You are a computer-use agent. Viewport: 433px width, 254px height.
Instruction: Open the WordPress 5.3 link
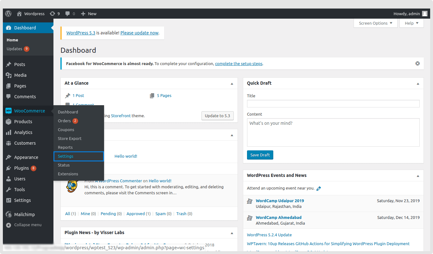tap(81, 33)
